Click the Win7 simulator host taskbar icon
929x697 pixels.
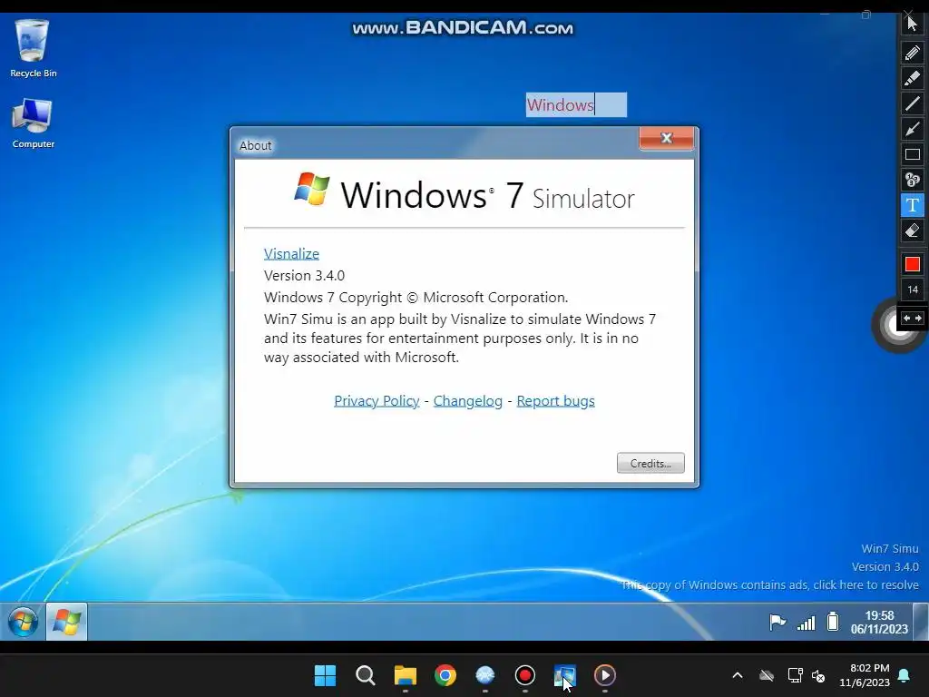click(564, 675)
